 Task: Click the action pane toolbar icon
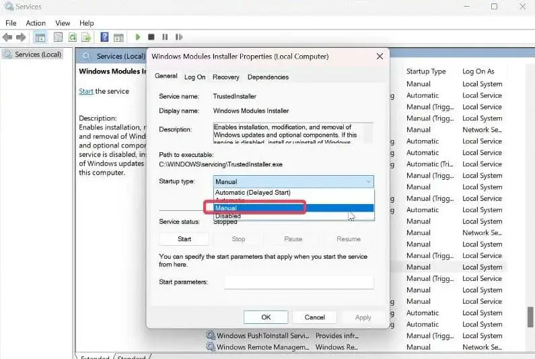pyautogui.click(x=118, y=37)
